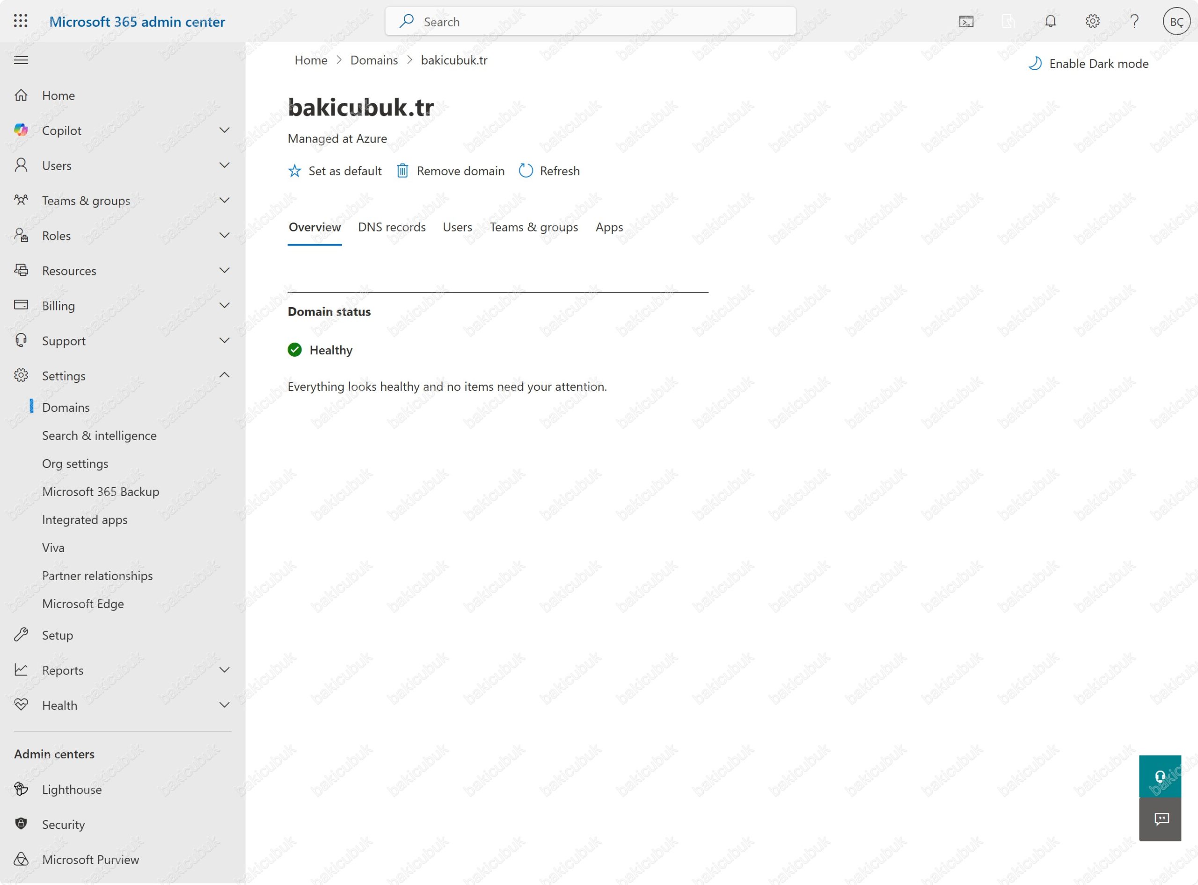Collapse the Settings navigation section

[225, 375]
